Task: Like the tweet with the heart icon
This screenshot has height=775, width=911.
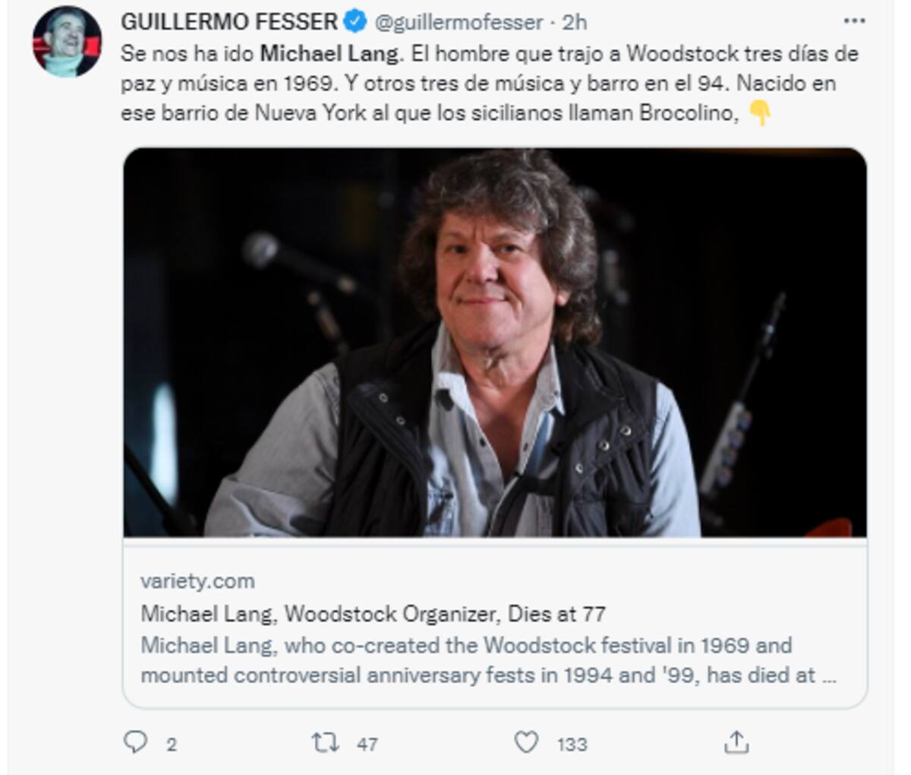Action: click(x=526, y=742)
